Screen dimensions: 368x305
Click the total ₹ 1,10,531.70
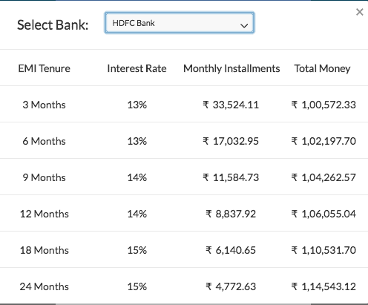click(323, 250)
